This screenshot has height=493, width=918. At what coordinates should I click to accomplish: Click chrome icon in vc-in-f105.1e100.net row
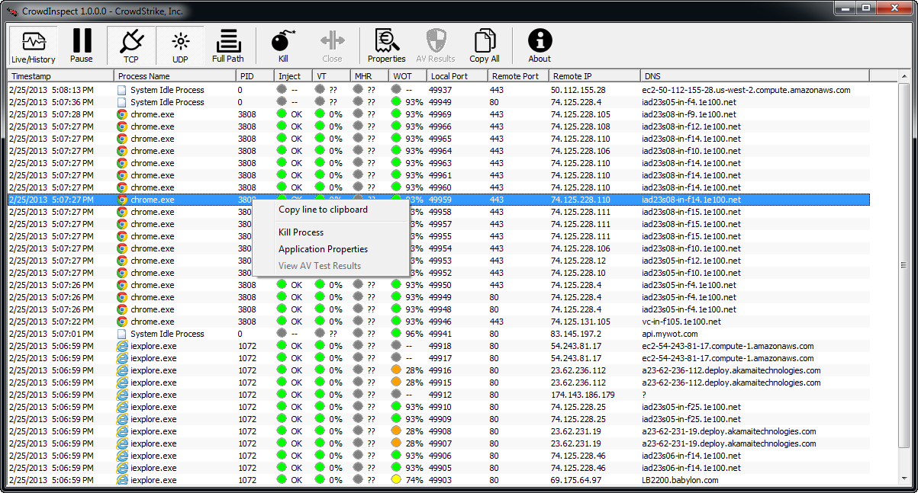tap(122, 322)
